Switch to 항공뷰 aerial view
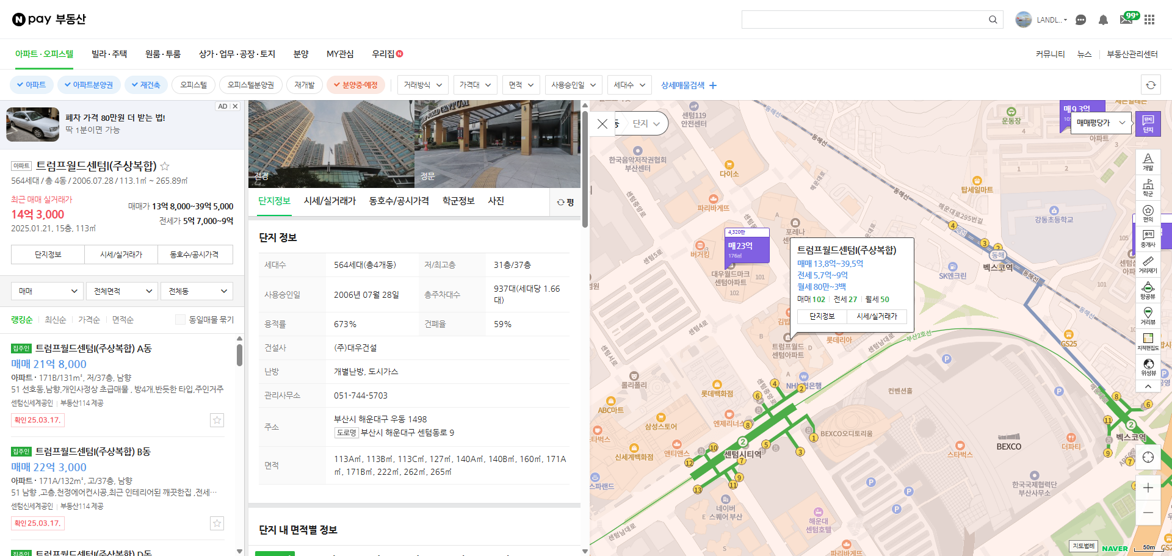This screenshot has width=1172, height=556. click(1148, 290)
